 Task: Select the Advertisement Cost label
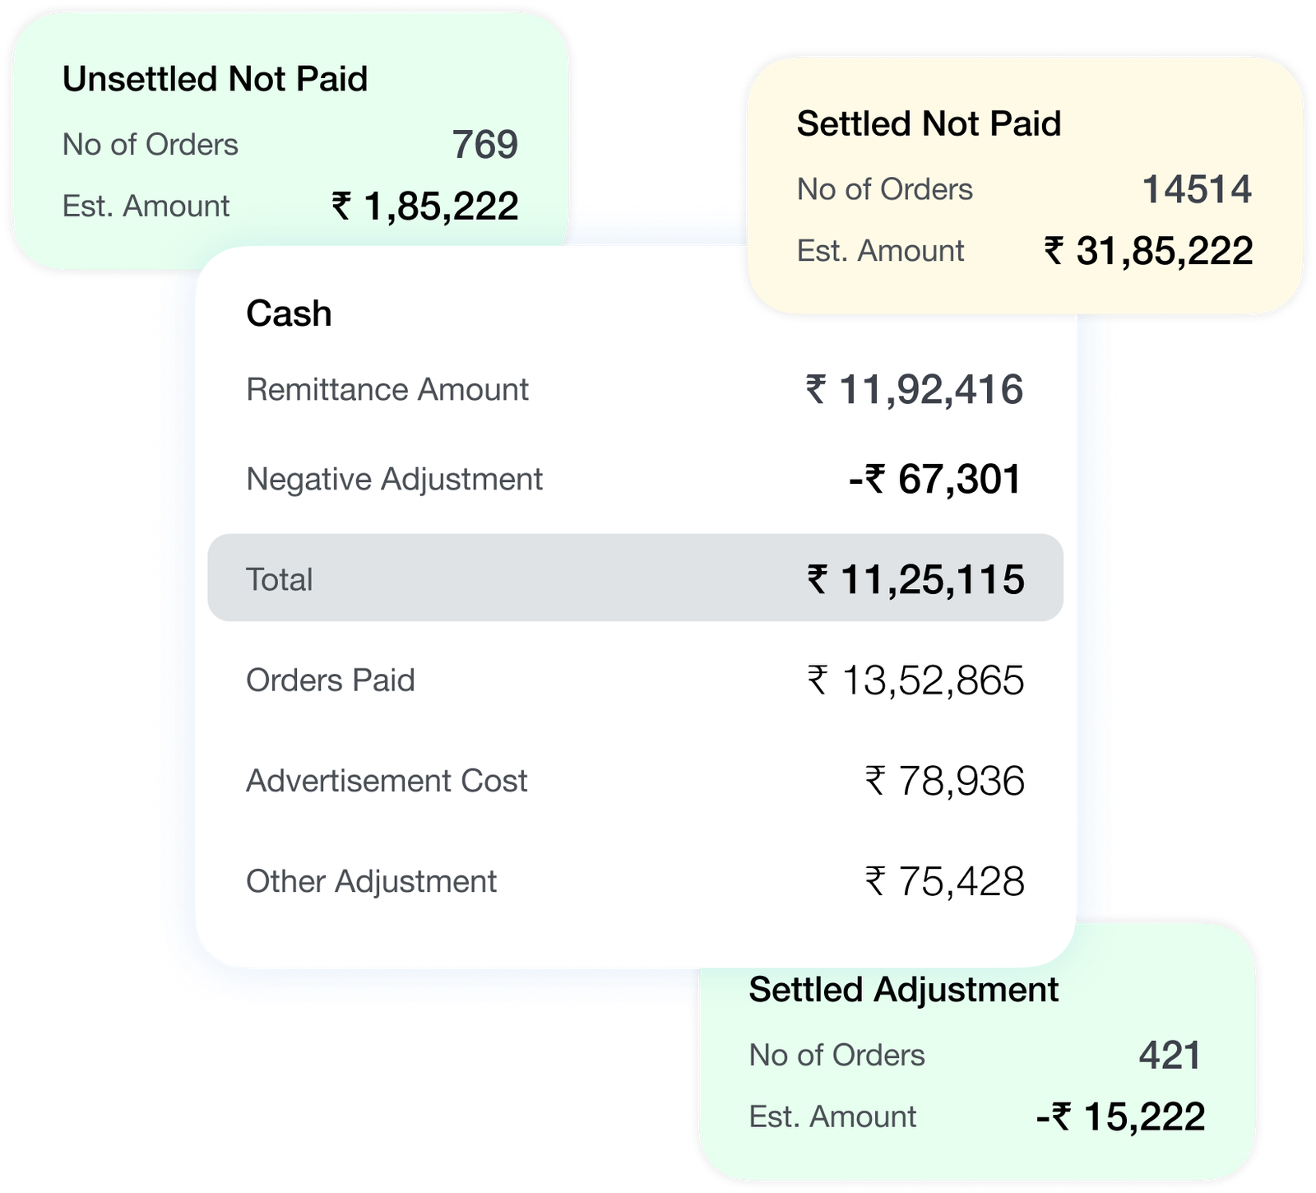coord(387,781)
